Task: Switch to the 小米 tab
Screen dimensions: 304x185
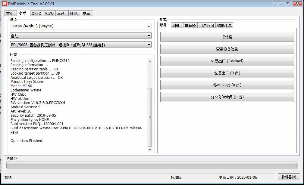Action: pyautogui.click(x=23, y=13)
